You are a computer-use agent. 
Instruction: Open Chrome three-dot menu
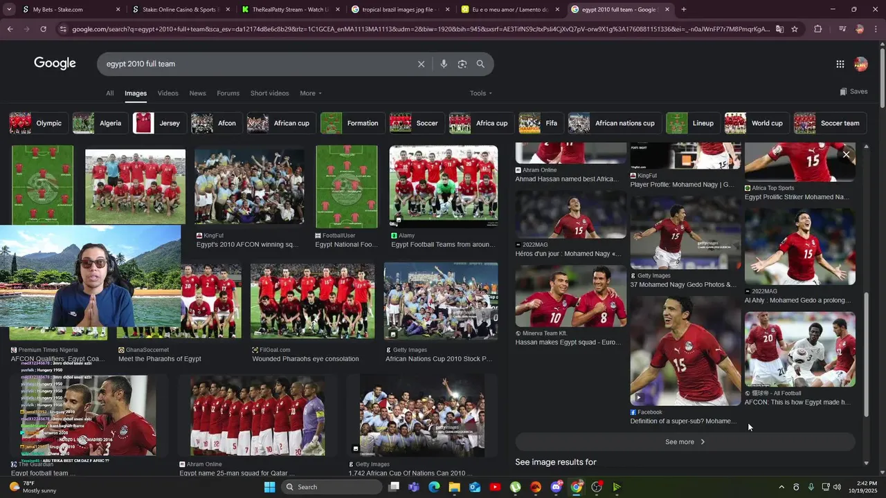pyautogui.click(x=876, y=29)
